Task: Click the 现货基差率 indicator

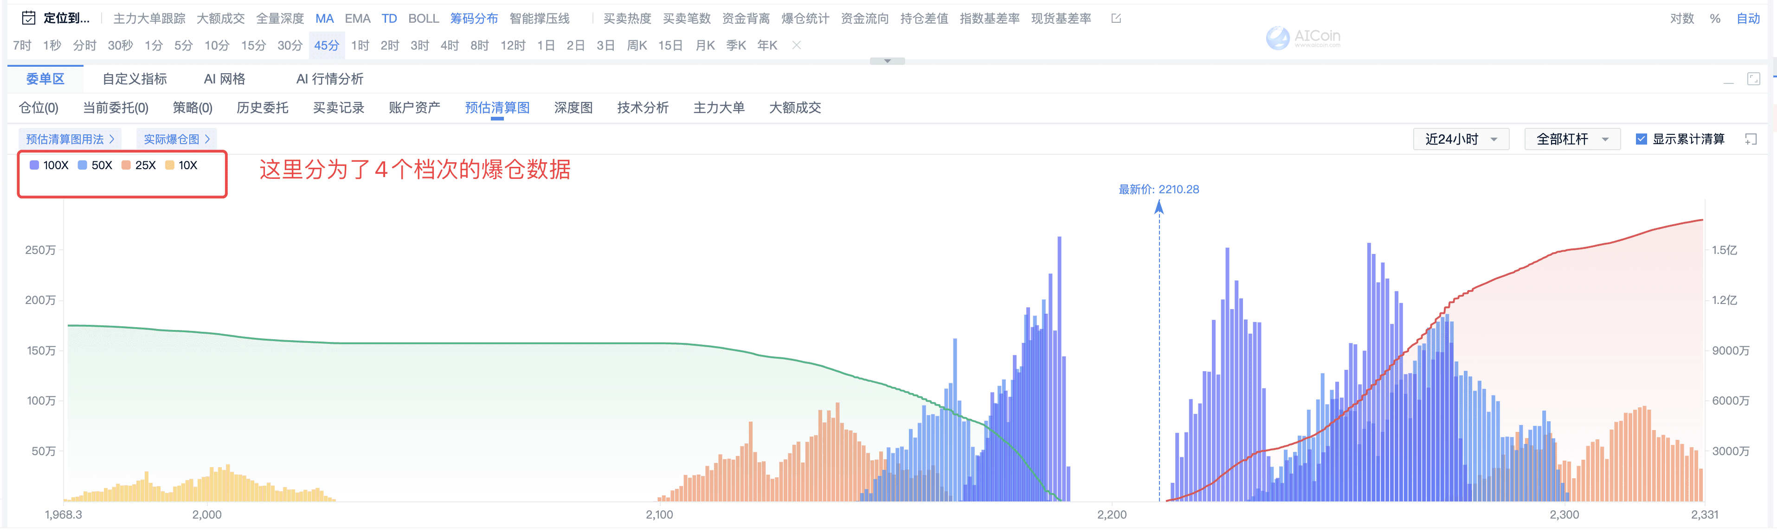Action: pyautogui.click(x=1061, y=19)
